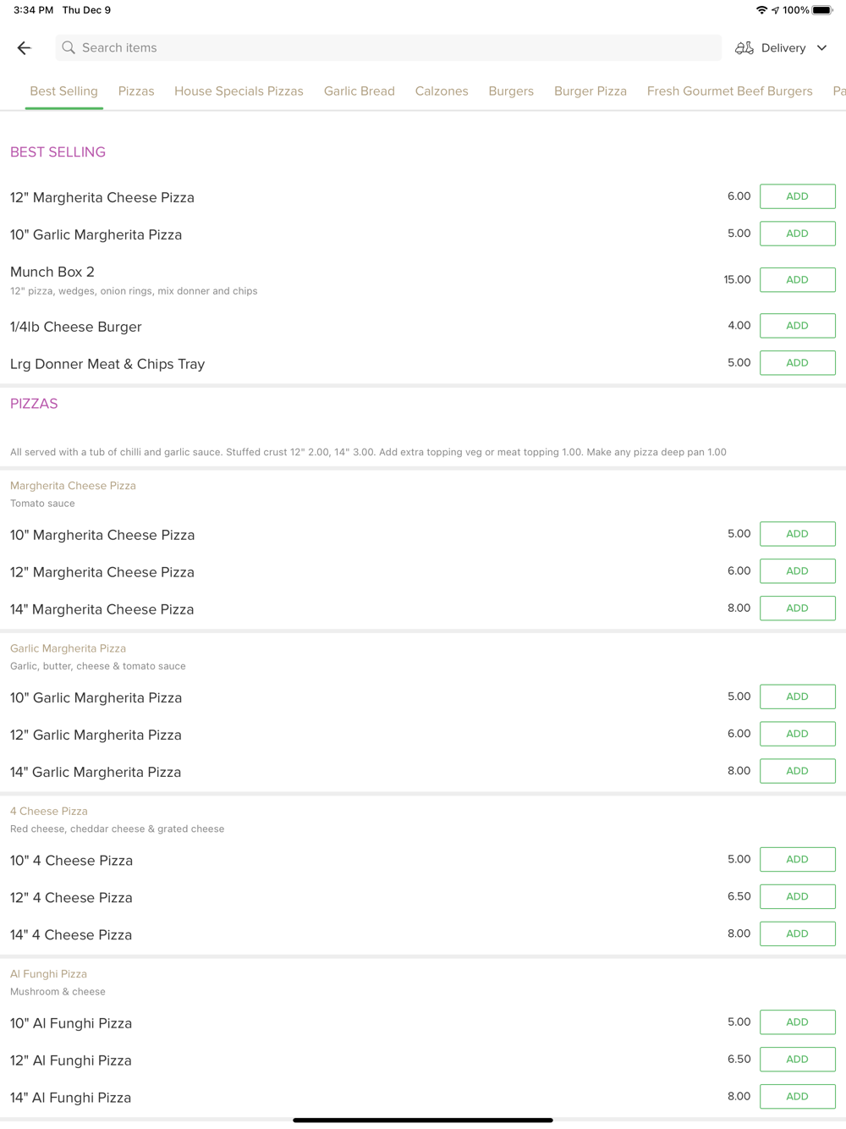Expand the Delivery dropdown chevron
Image resolution: width=846 pixels, height=1129 pixels.
(822, 48)
